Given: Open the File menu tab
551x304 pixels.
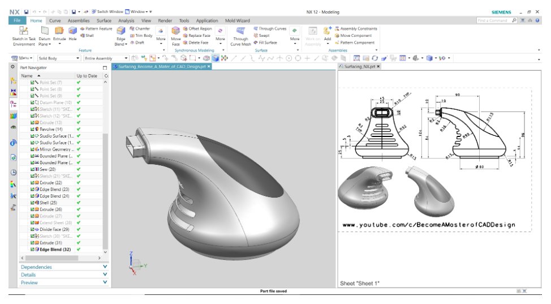Looking at the screenshot, I should click(17, 20).
